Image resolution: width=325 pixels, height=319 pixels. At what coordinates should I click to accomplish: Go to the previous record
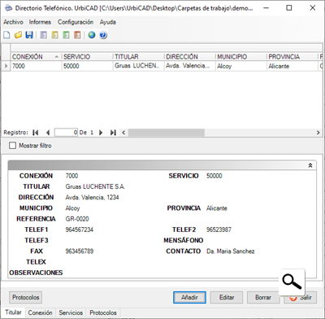[48, 133]
